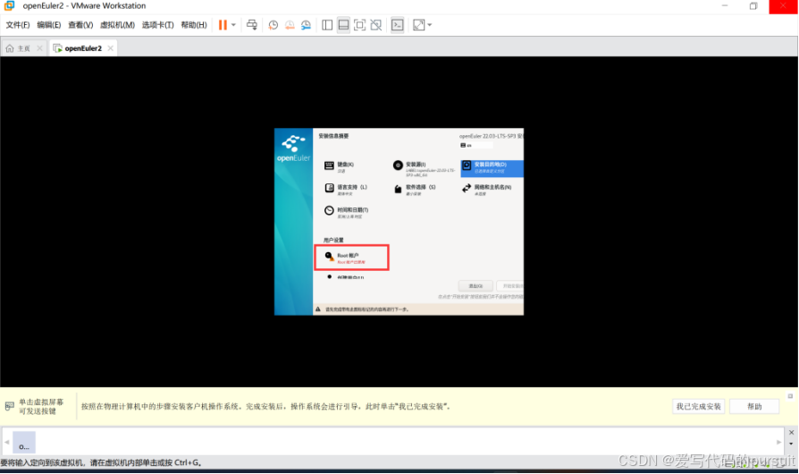Open the Root 帐户 account setting
This screenshot has height=474, width=799.
coord(351,258)
